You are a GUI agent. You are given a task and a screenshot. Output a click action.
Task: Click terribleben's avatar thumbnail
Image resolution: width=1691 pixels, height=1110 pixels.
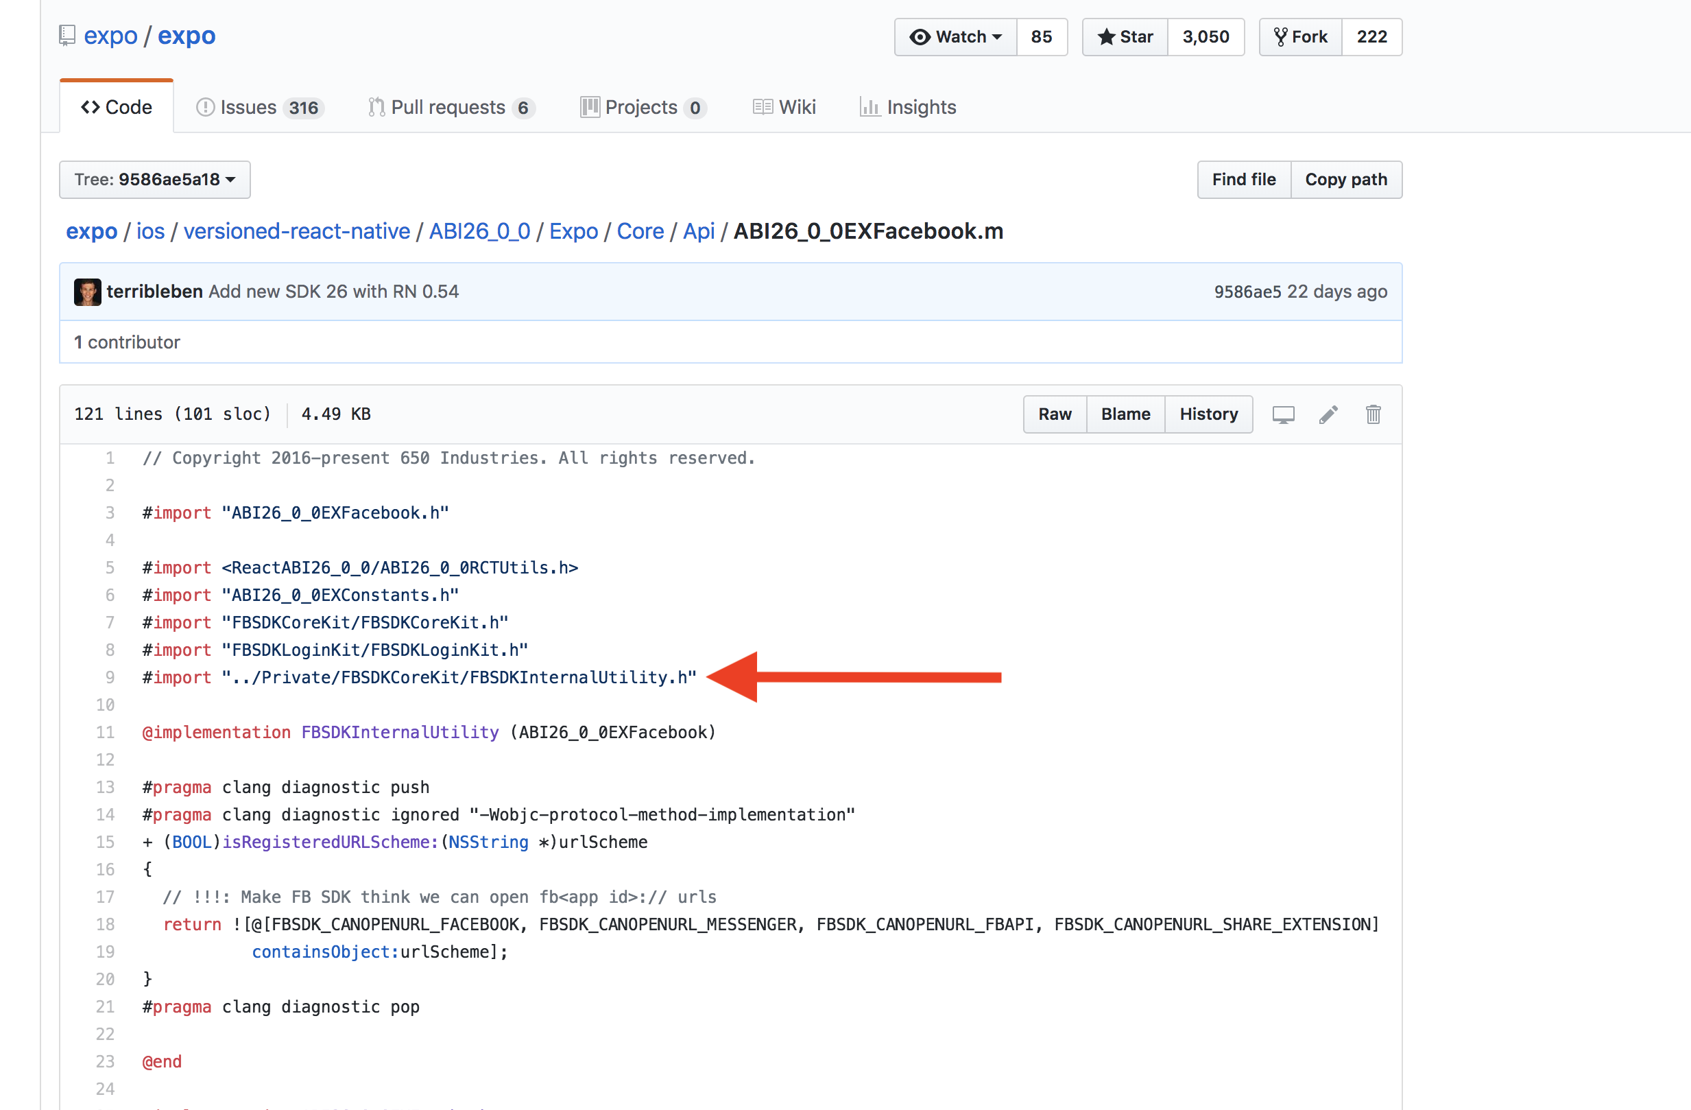87,292
